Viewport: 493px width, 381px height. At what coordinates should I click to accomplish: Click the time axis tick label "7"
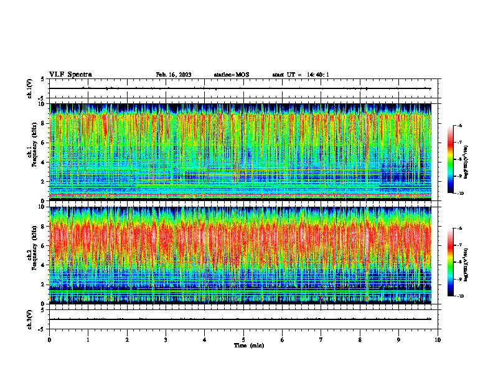click(x=321, y=340)
